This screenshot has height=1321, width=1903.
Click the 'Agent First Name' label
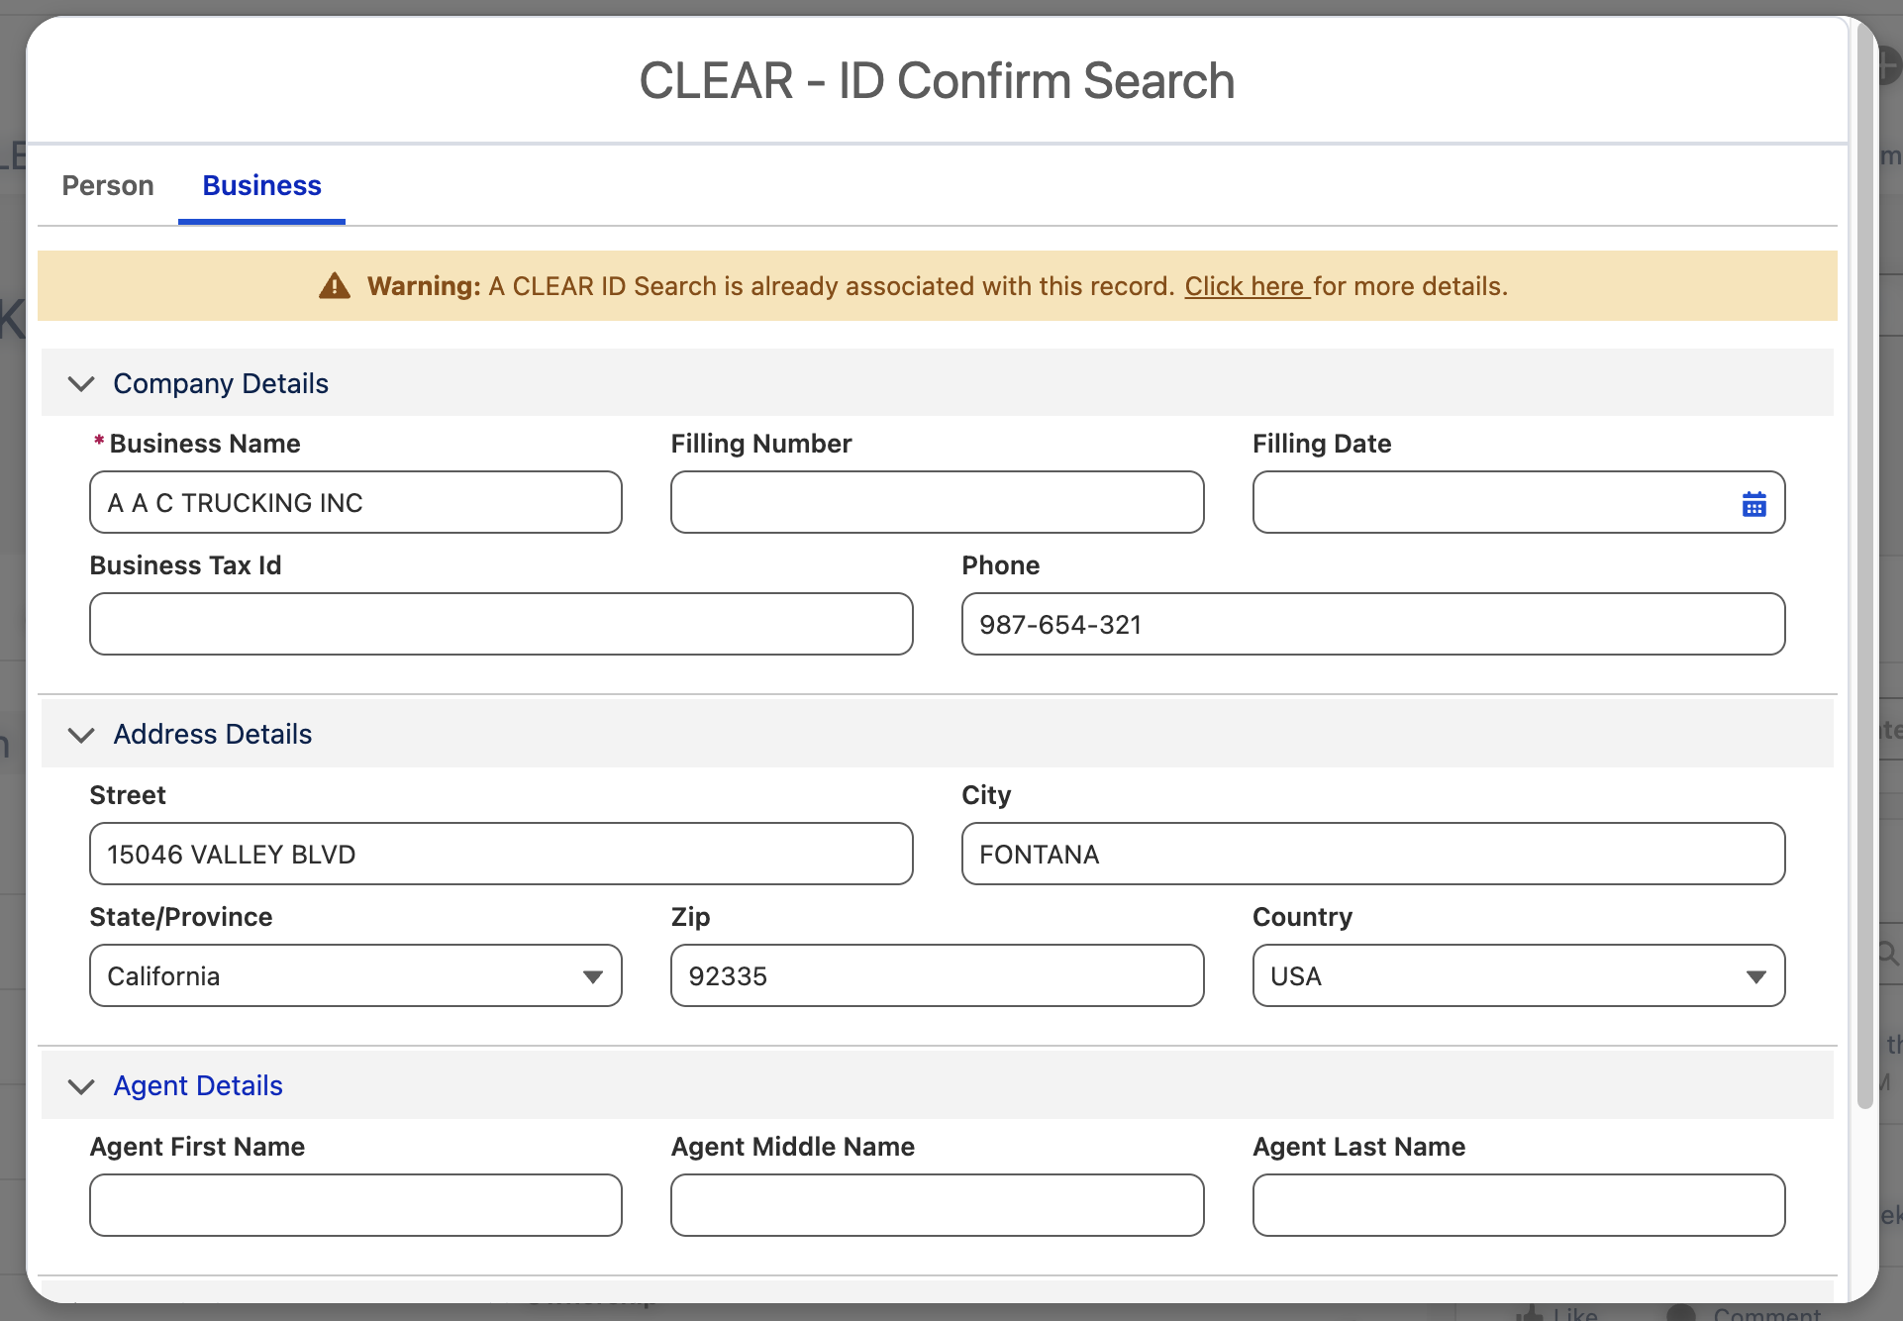pos(197,1147)
